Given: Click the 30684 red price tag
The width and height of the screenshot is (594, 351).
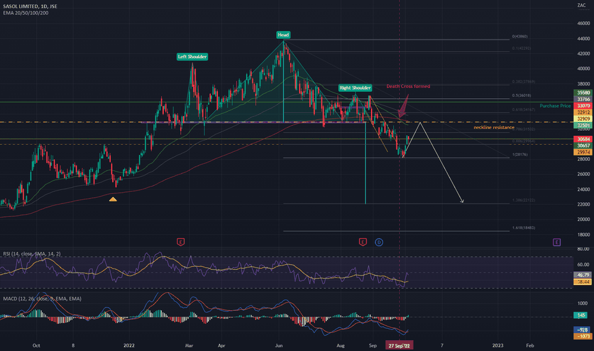Looking at the screenshot, I should coord(583,139).
